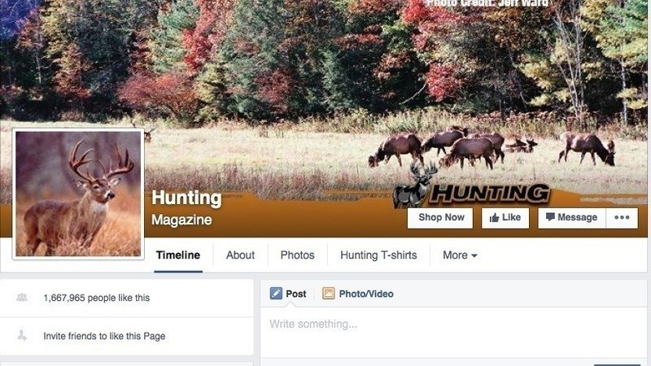Screen dimensions: 651x366
Task: Click the Hunting page name title
Action: [186, 198]
